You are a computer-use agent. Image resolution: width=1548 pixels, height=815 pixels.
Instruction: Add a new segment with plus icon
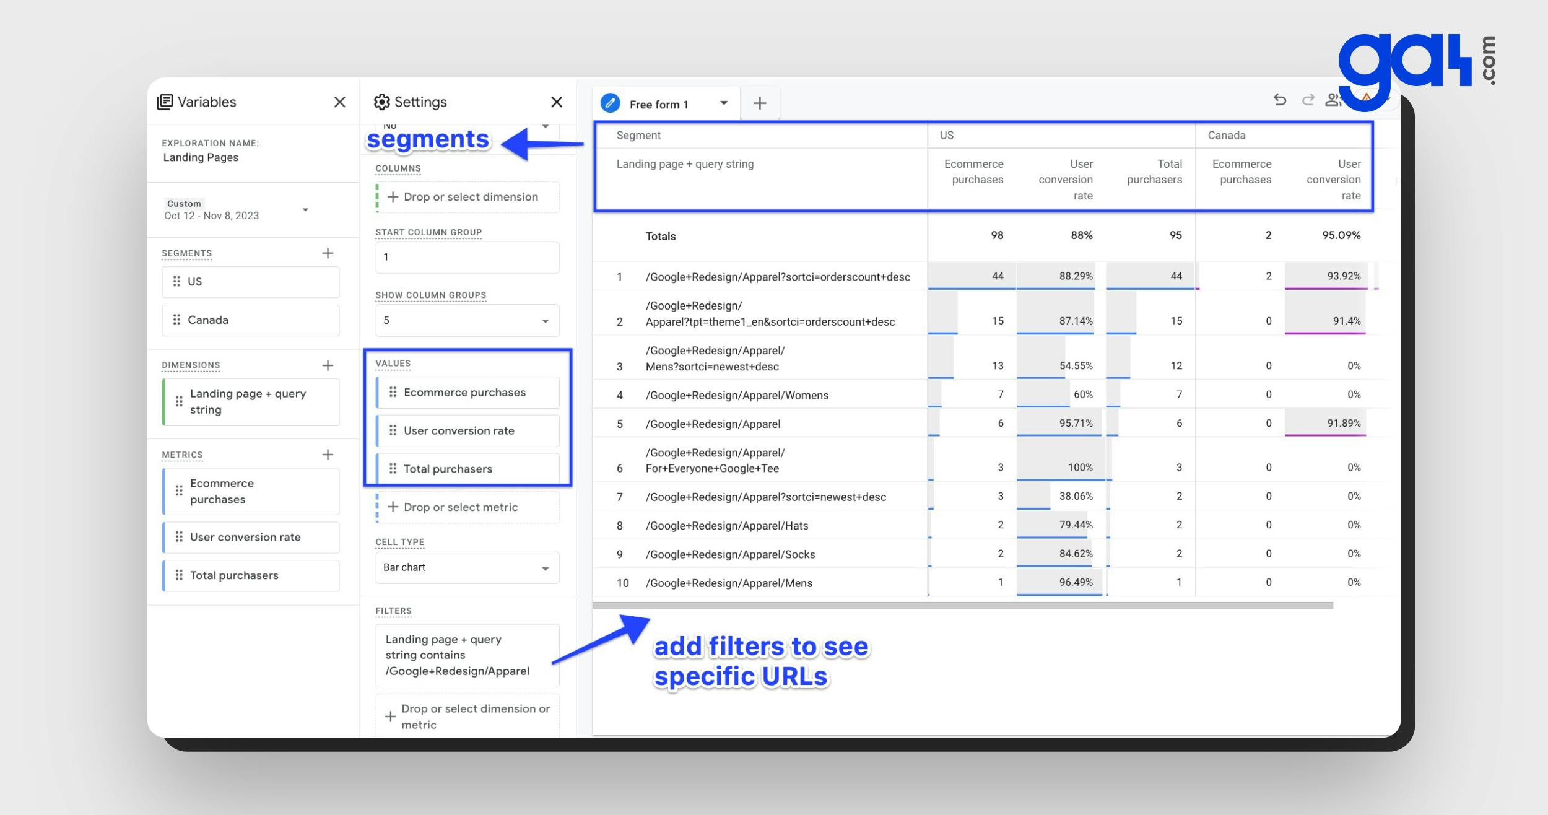pos(328,253)
